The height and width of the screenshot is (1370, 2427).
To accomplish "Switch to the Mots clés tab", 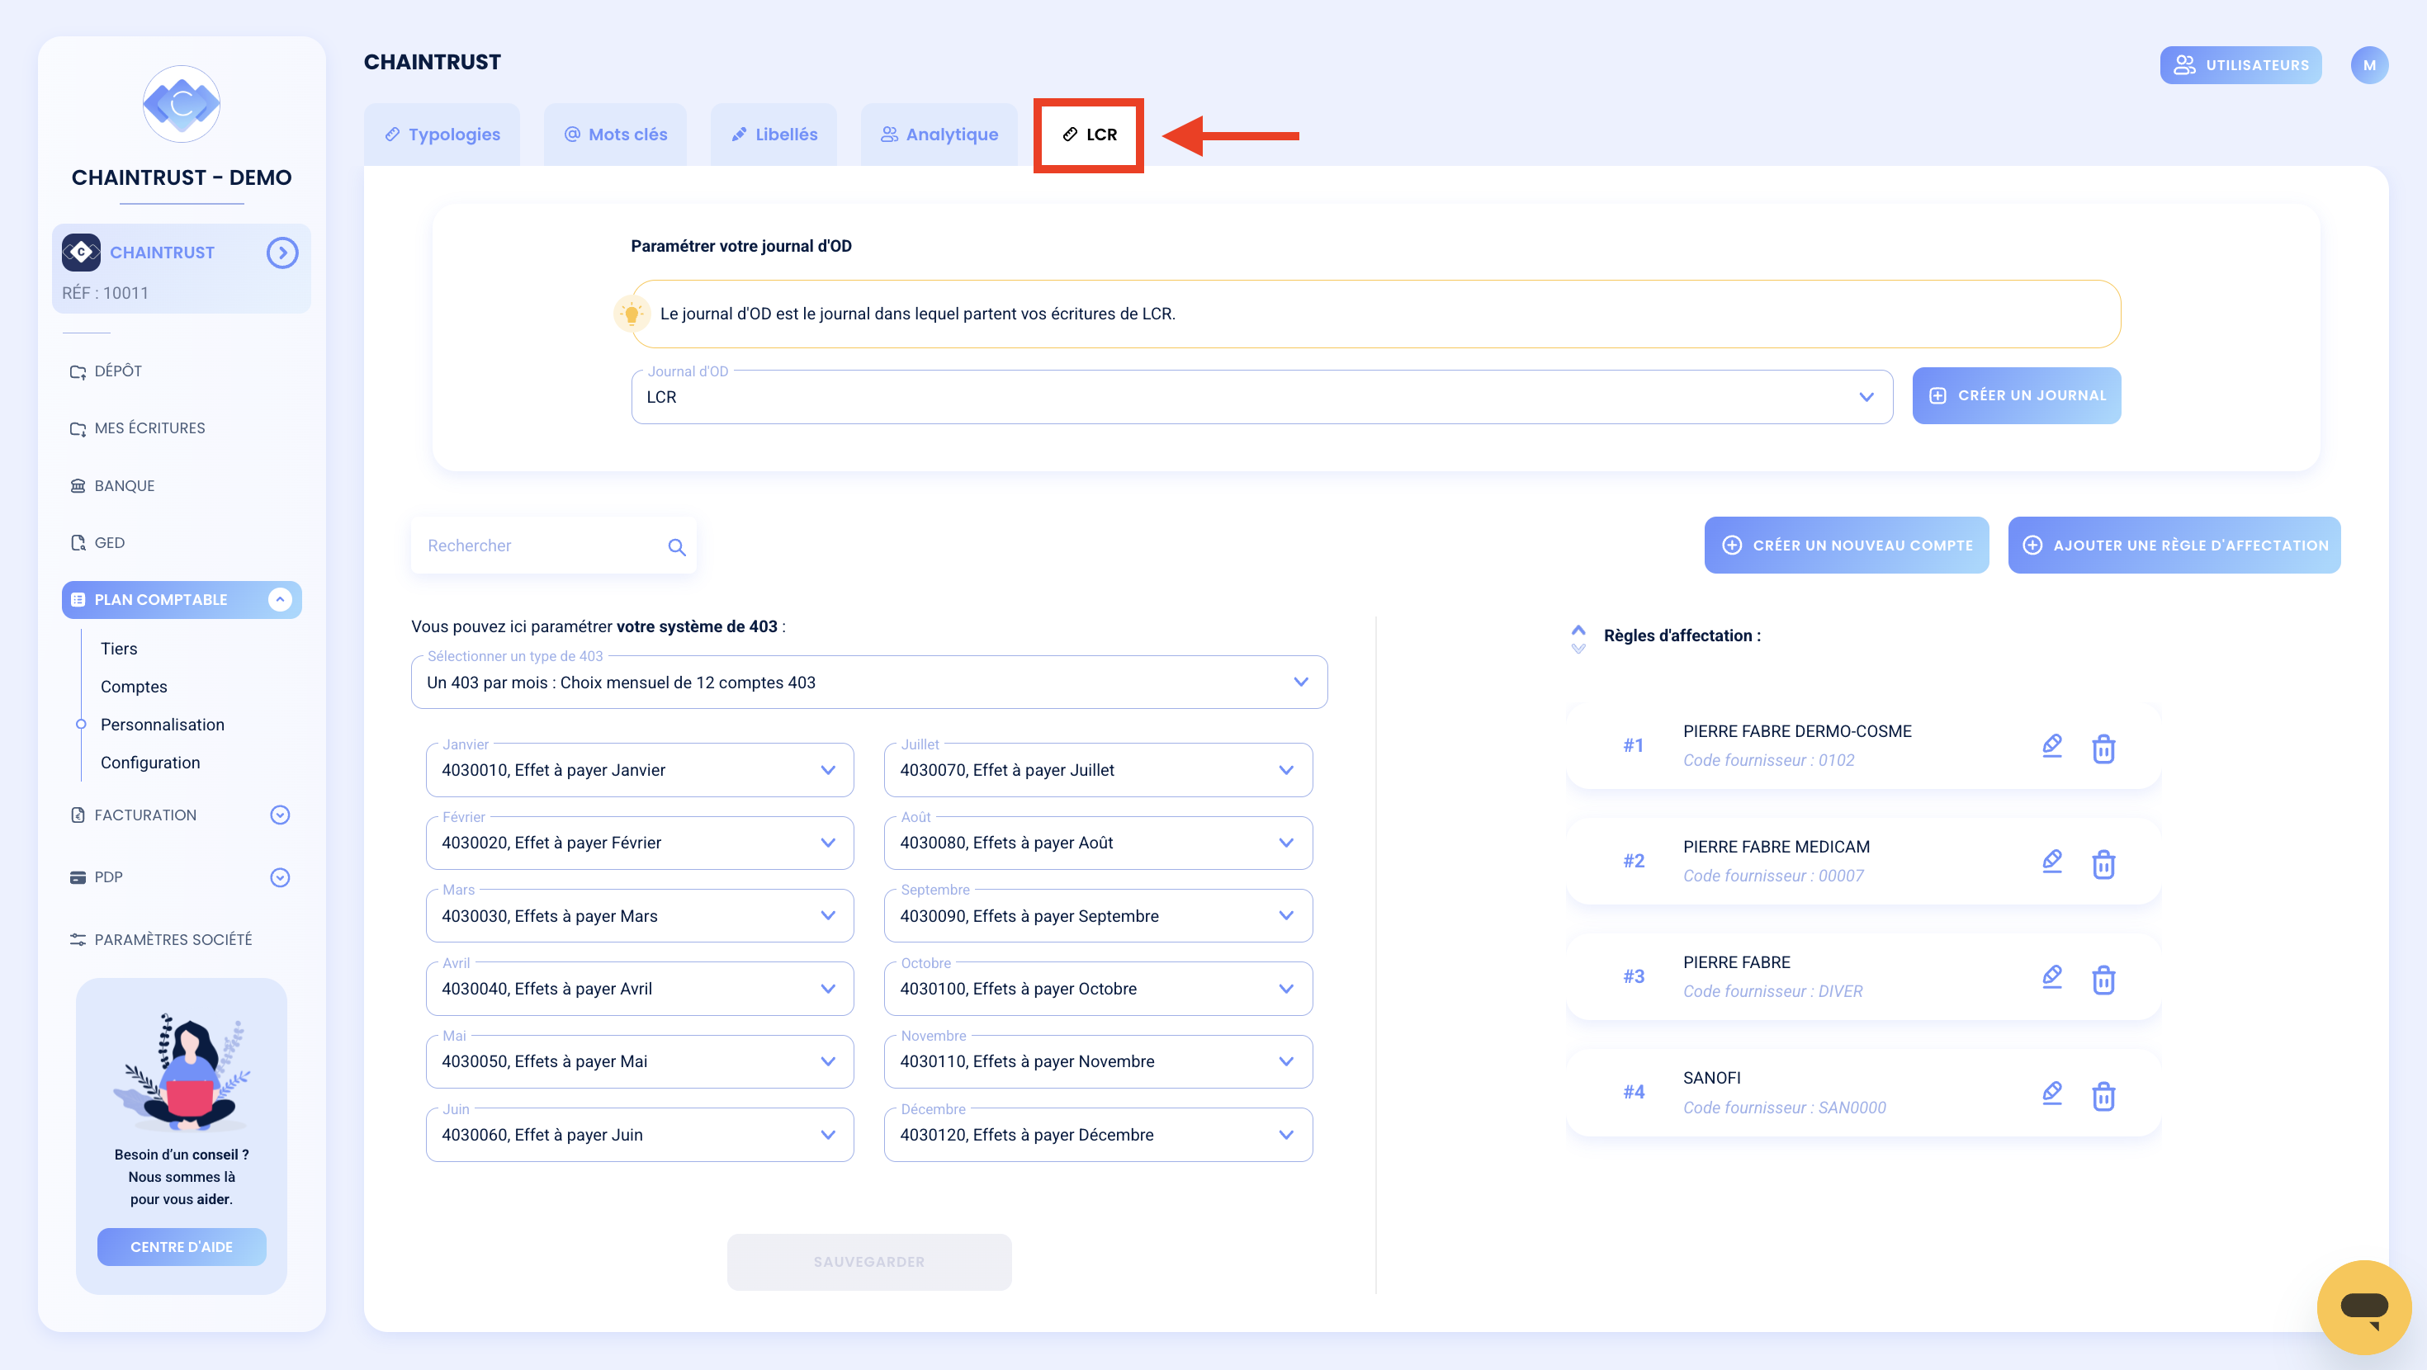I will [x=615, y=135].
